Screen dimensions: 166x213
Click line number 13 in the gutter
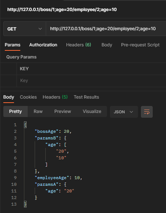point(14,204)
